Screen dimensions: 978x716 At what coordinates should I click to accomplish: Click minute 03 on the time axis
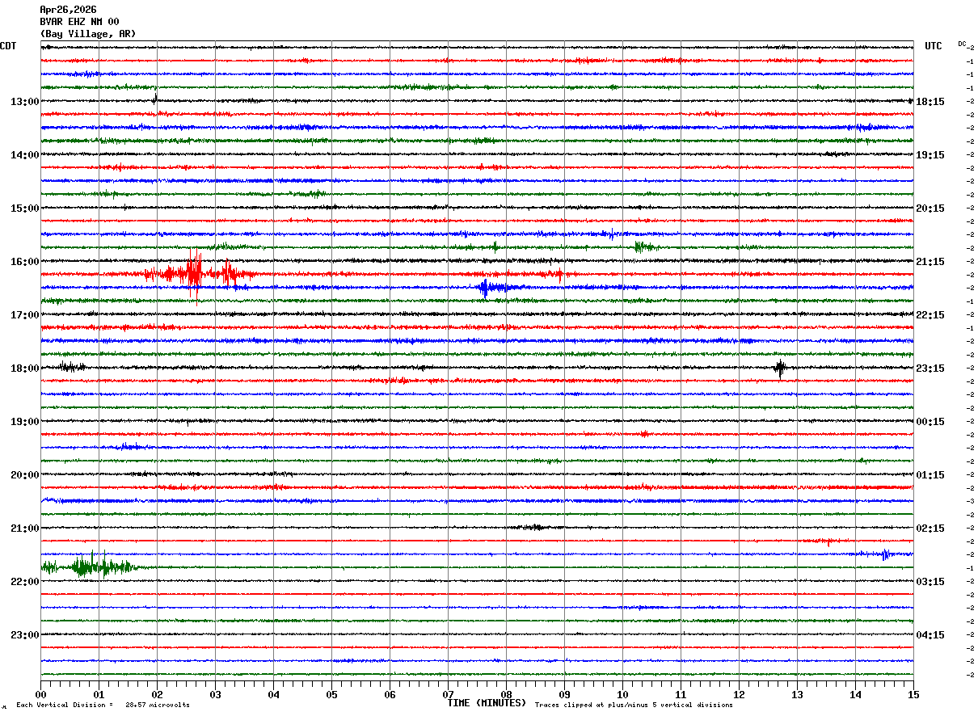tap(215, 694)
